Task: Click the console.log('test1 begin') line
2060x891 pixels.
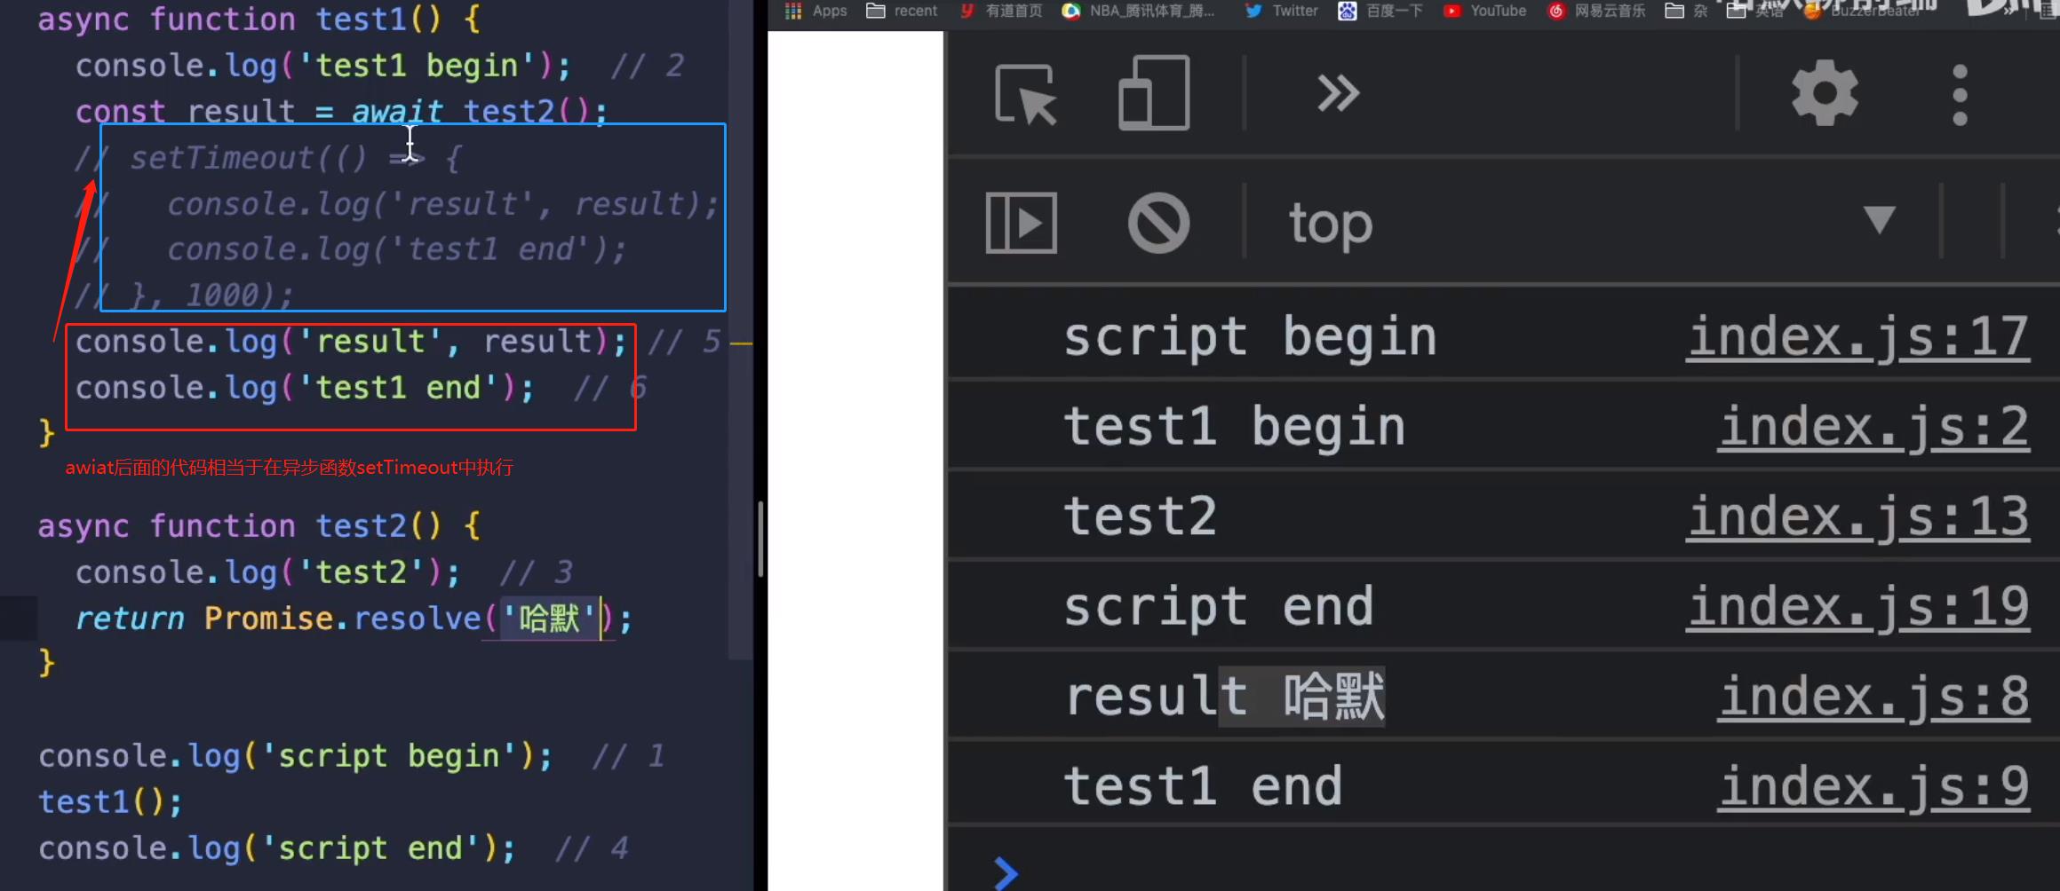Action: tap(323, 66)
